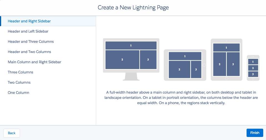The image size is (266, 140).
Task: Click the Back button
Action: 12,133
